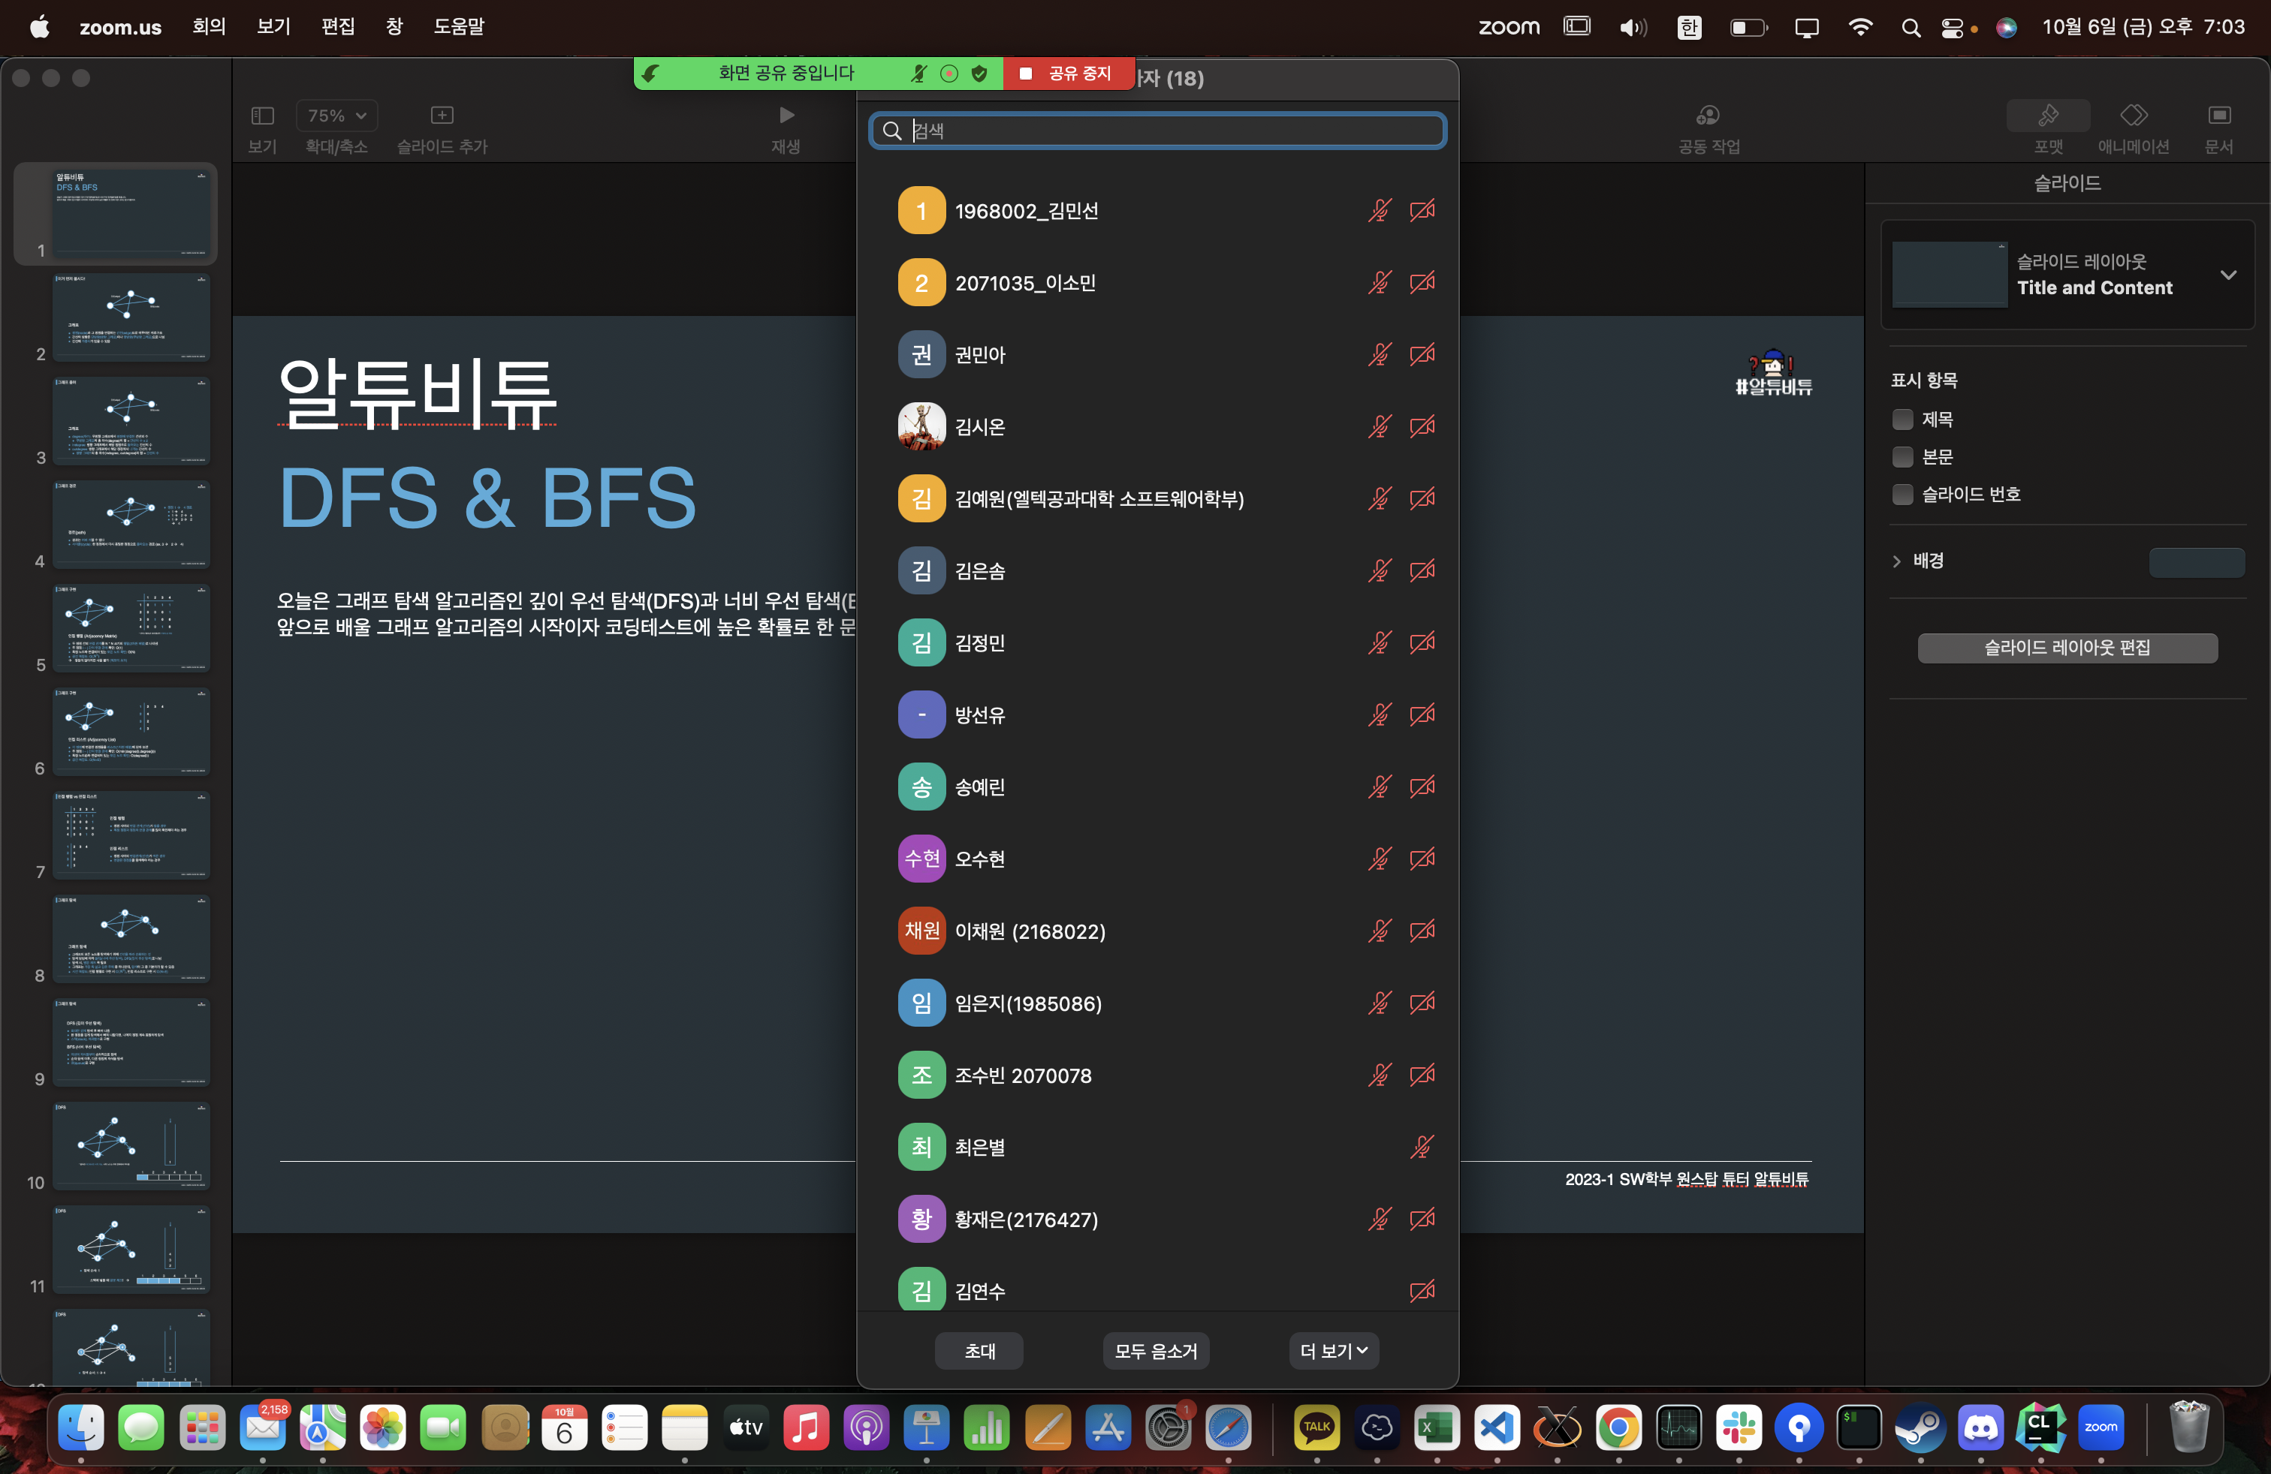Open the View (보기) sidebar icon in Keynote

[262, 116]
